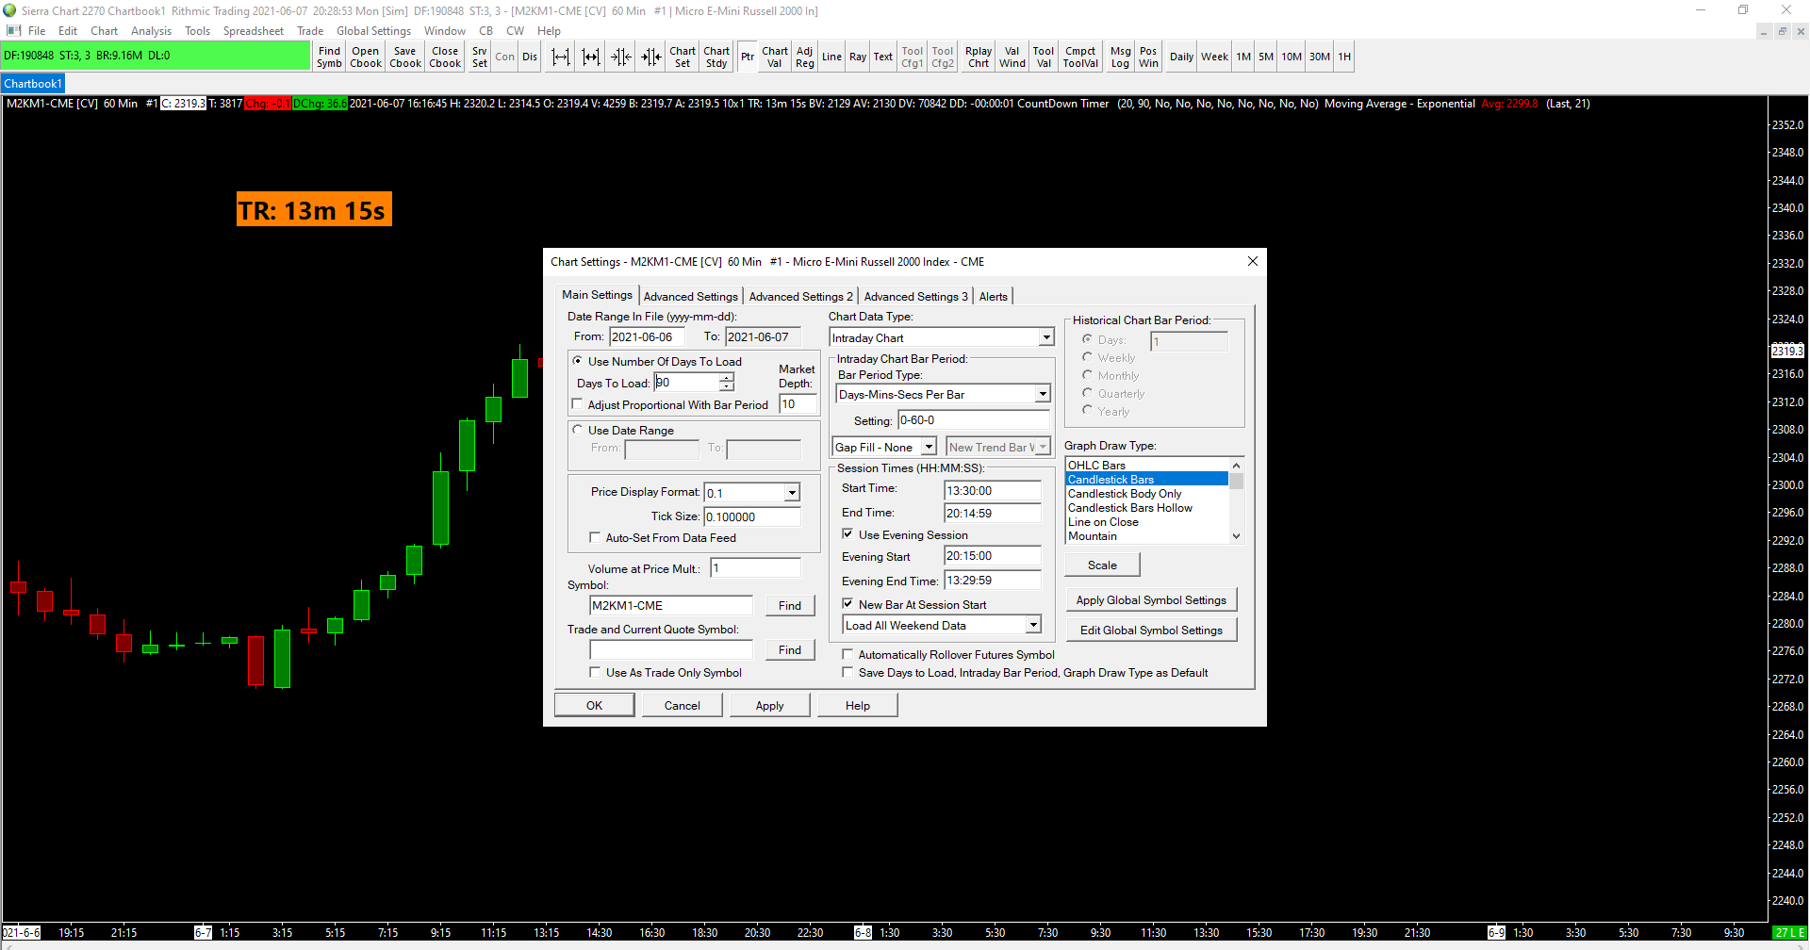Click the Scale button
The width and height of the screenshot is (1810, 950).
1102,565
